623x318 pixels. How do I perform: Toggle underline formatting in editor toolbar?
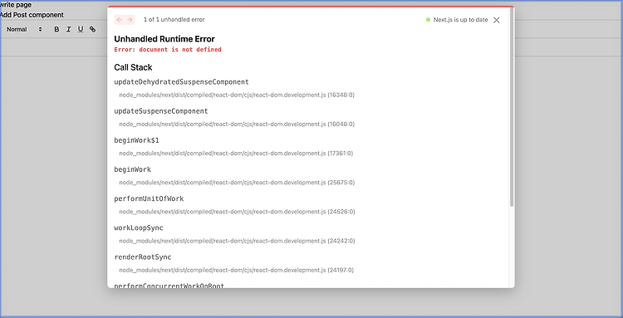point(81,29)
